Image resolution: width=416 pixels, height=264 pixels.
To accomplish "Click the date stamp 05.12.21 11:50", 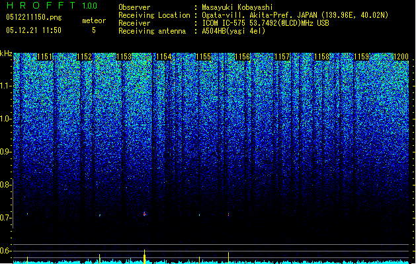I will [x=34, y=30].
